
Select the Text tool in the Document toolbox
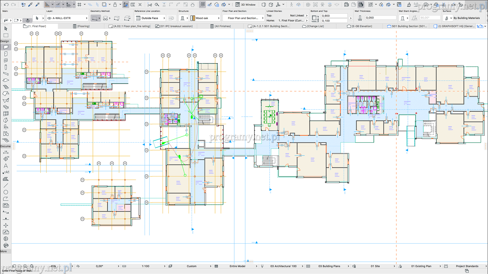(x=6, y=166)
